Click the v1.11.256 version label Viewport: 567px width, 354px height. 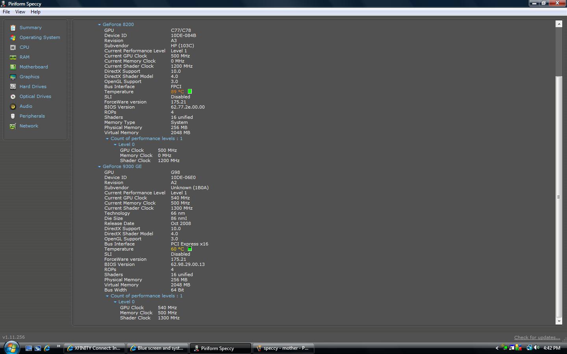(x=13, y=337)
